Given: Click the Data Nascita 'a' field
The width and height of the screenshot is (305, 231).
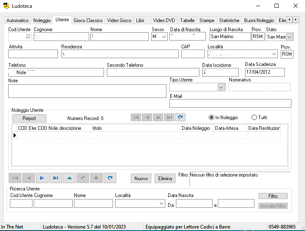Looking at the screenshot, I should tap(236, 204).
